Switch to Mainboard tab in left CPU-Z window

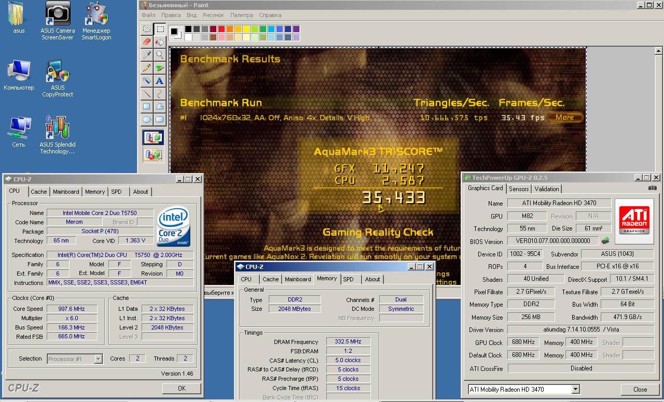coord(66,192)
